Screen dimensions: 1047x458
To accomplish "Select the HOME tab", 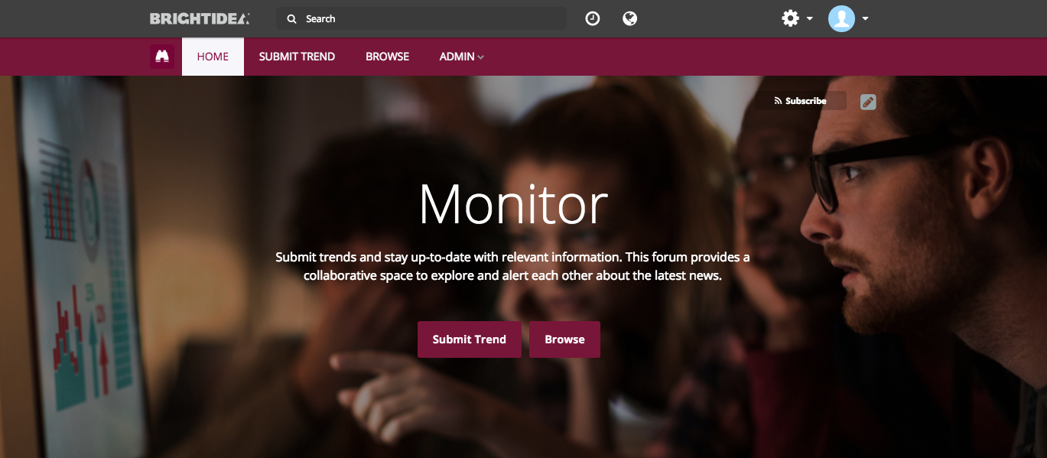I will (213, 57).
